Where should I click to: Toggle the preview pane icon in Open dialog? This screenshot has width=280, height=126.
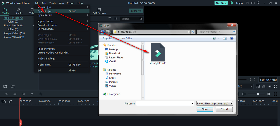tap(225, 38)
